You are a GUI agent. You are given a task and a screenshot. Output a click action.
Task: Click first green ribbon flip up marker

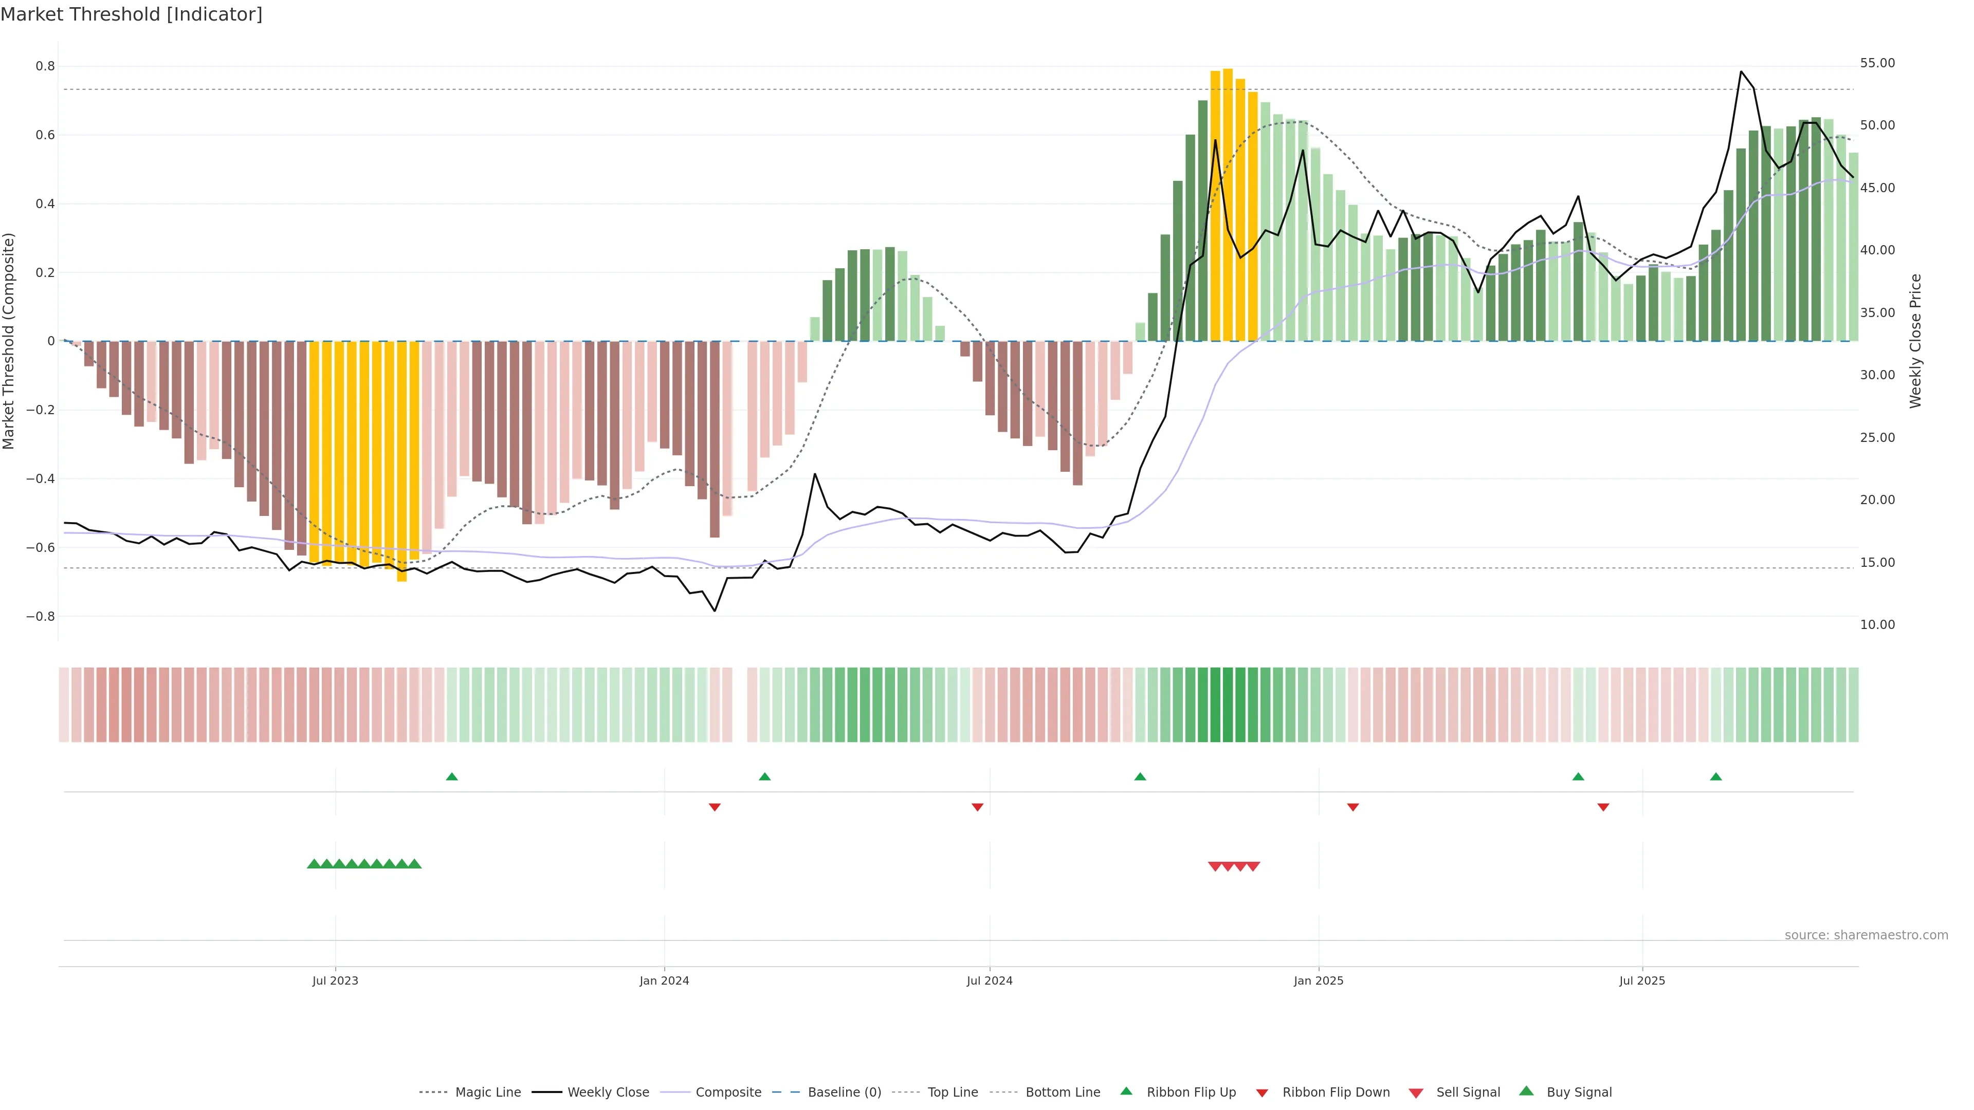(452, 777)
